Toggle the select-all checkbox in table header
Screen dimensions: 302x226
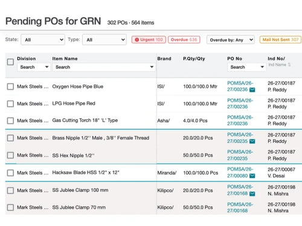pos(10,62)
